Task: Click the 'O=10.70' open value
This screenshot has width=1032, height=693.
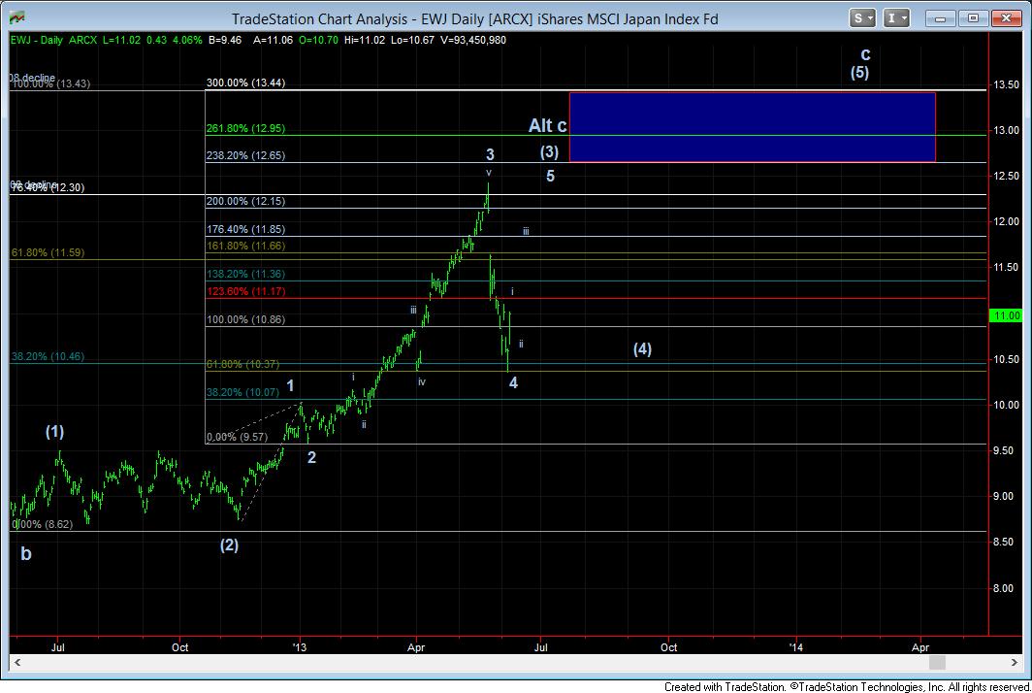Action: click(318, 40)
